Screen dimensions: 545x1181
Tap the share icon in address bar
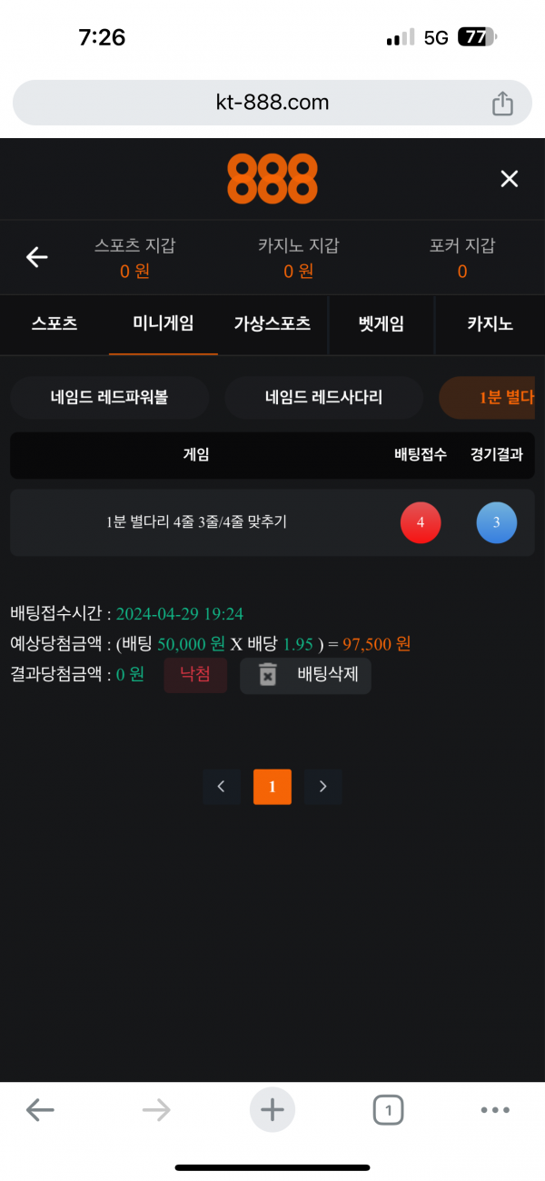point(502,103)
